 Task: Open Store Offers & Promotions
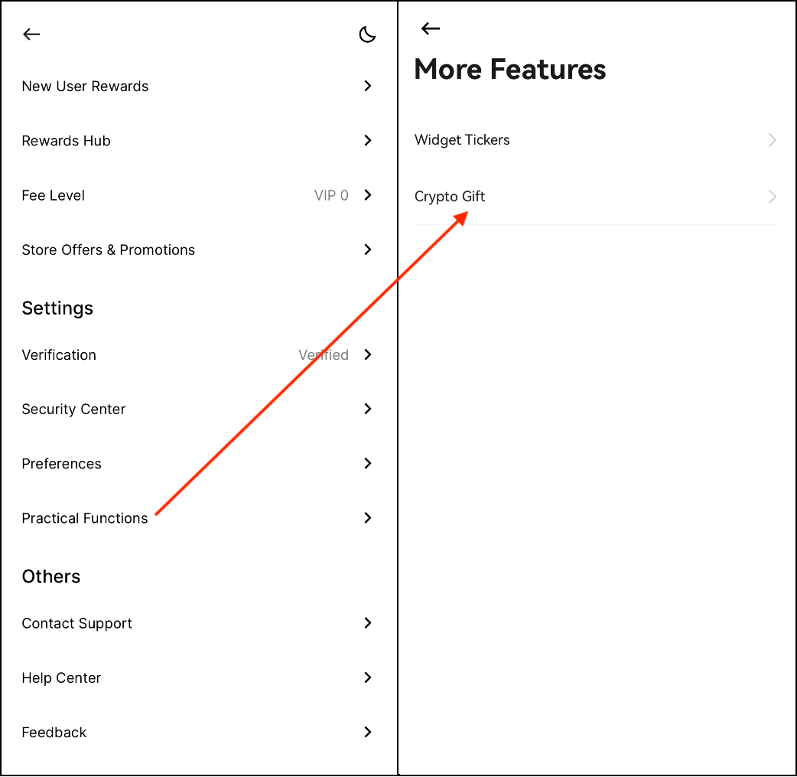(108, 250)
